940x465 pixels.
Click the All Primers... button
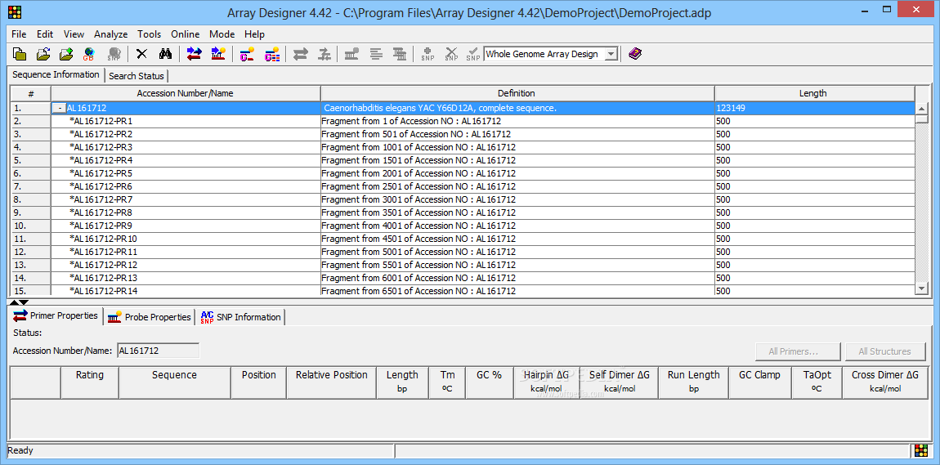click(x=797, y=351)
